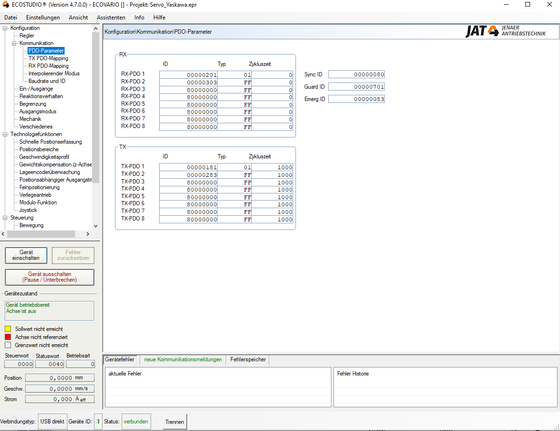Collapse the Technologiefunktionen tree node
The image size is (560, 431).
5,134
